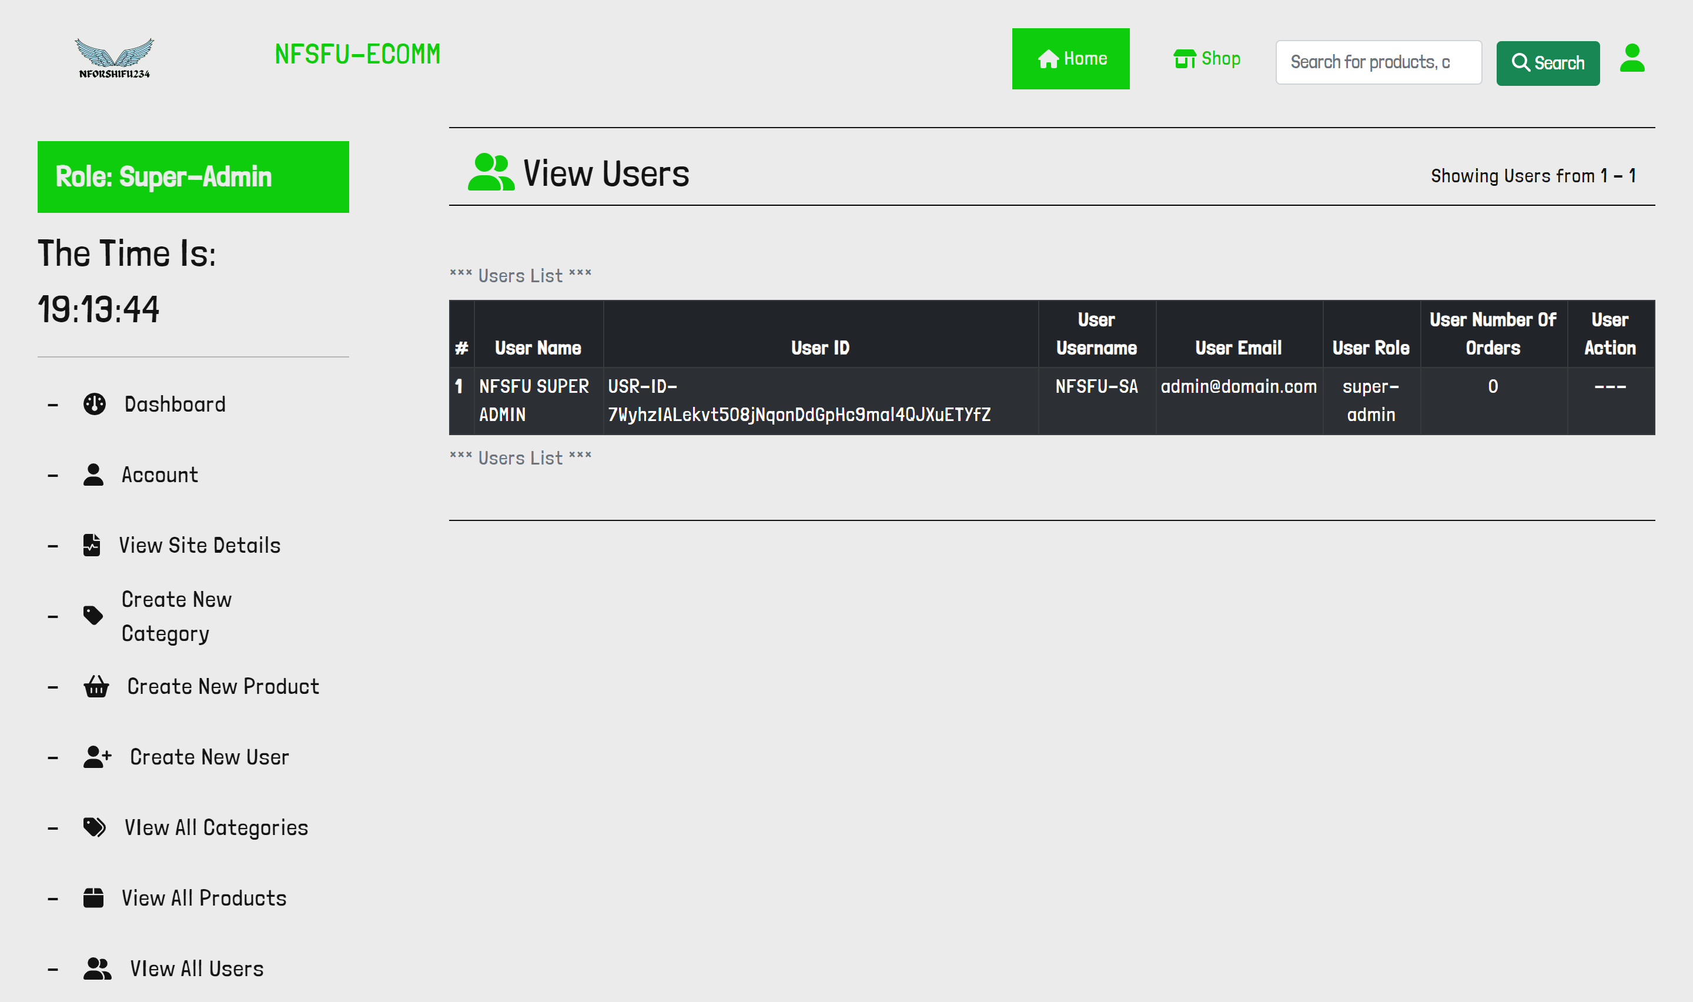
Task: Open the user profile icon in header
Action: (1632, 59)
